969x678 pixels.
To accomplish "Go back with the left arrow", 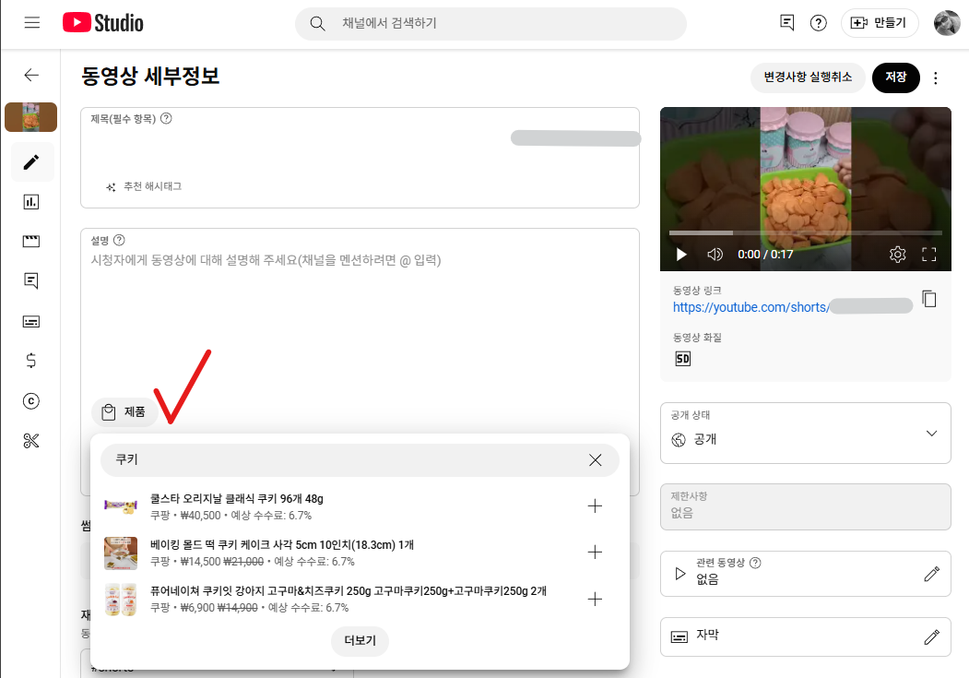I will point(31,75).
